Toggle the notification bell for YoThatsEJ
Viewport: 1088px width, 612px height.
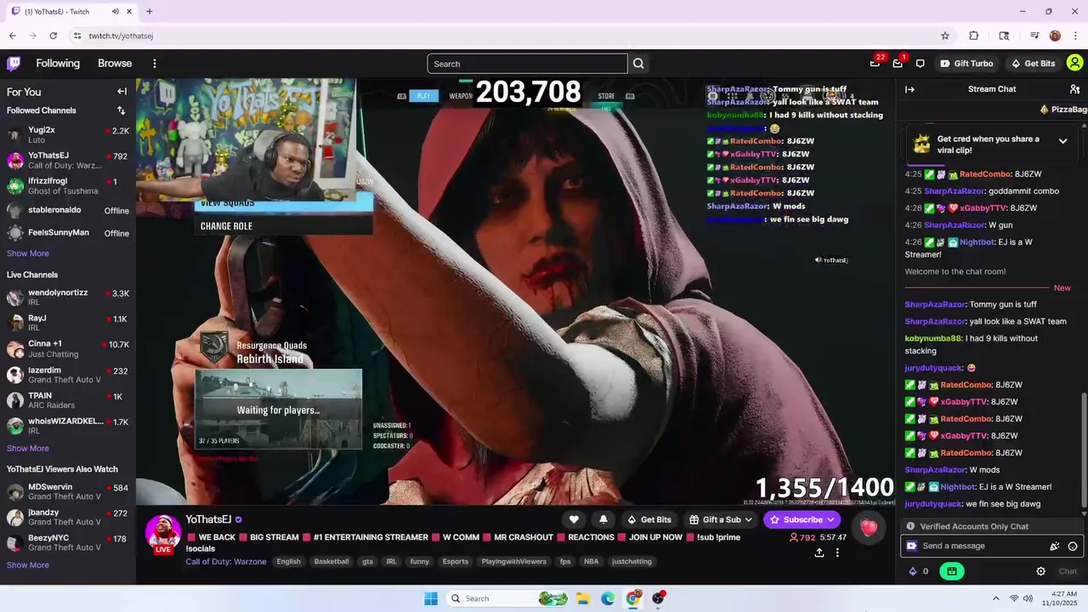point(603,519)
